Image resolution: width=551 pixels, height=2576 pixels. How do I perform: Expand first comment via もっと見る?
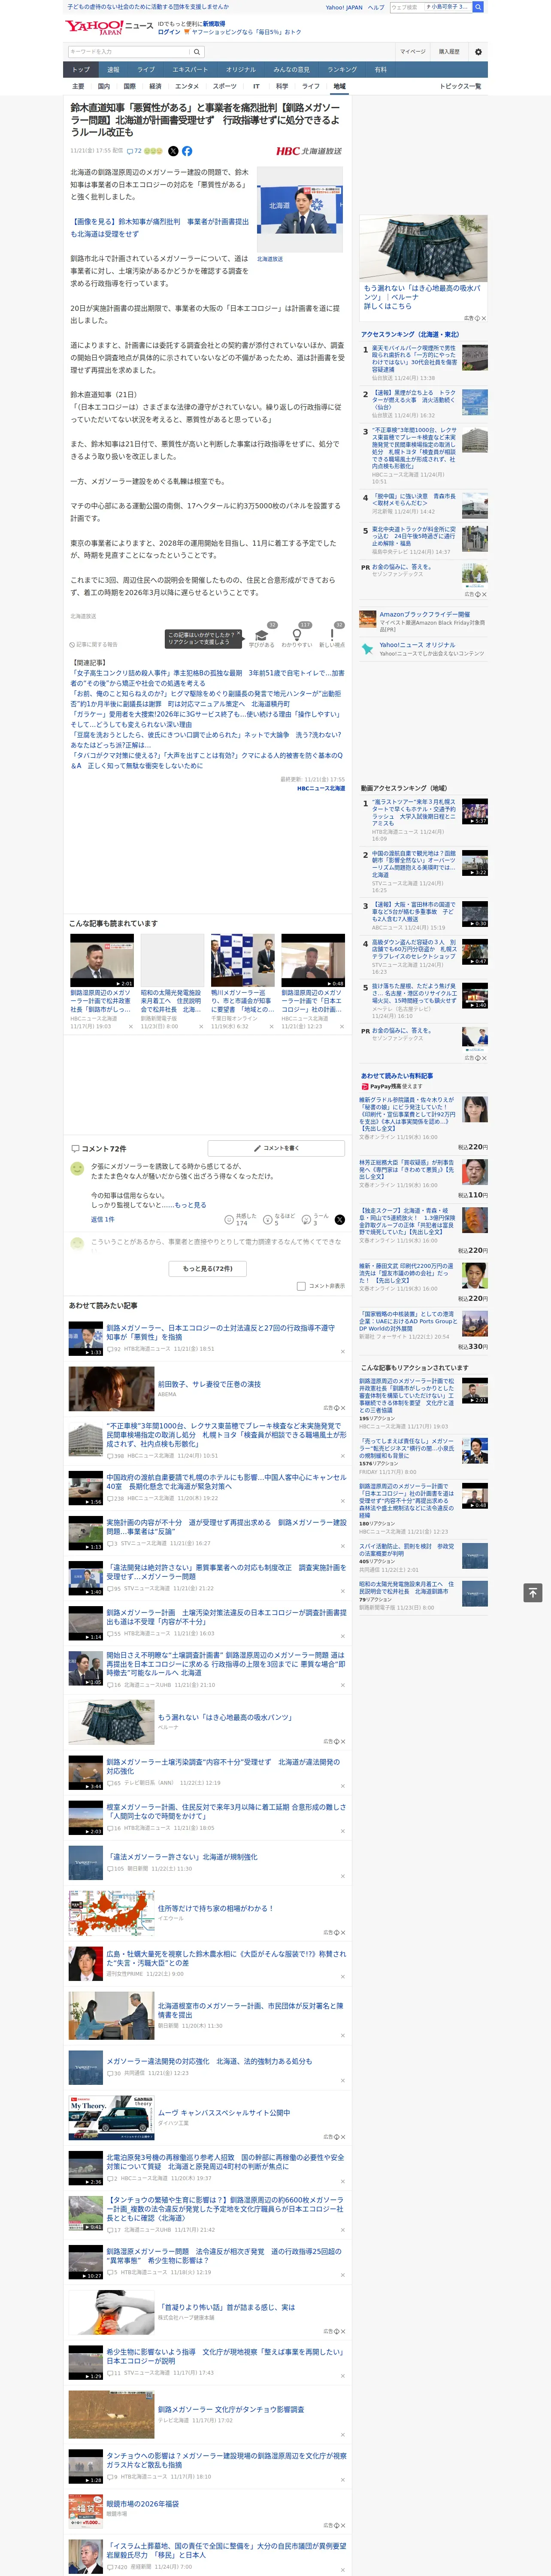[x=191, y=1205]
